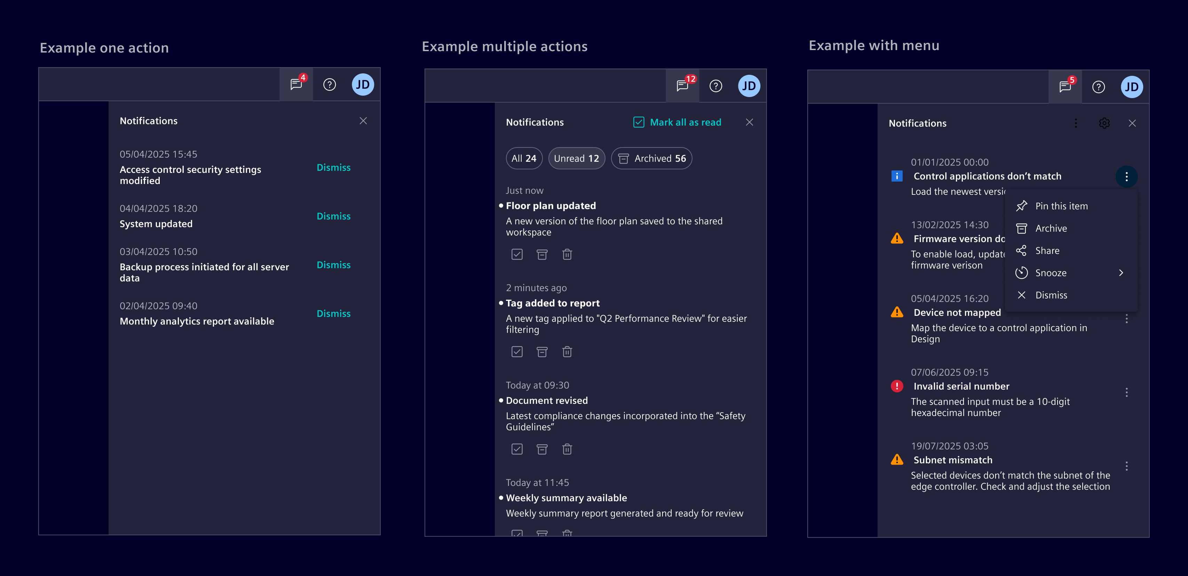Screen dimensions: 1188x576
Task: Archive the "Floor plan updated" notification
Action: [542, 254]
